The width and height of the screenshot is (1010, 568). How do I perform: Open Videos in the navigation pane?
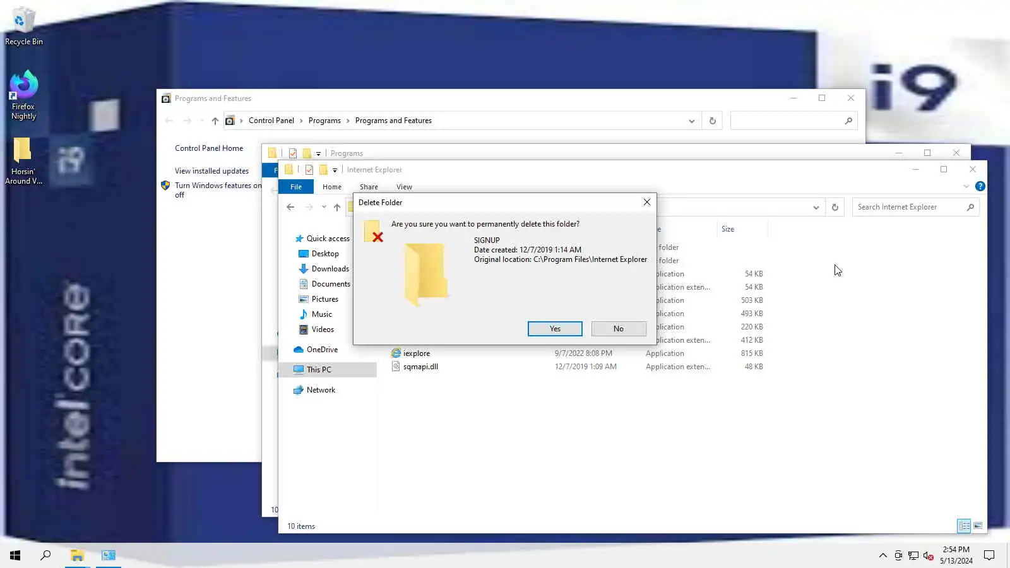(x=316, y=329)
